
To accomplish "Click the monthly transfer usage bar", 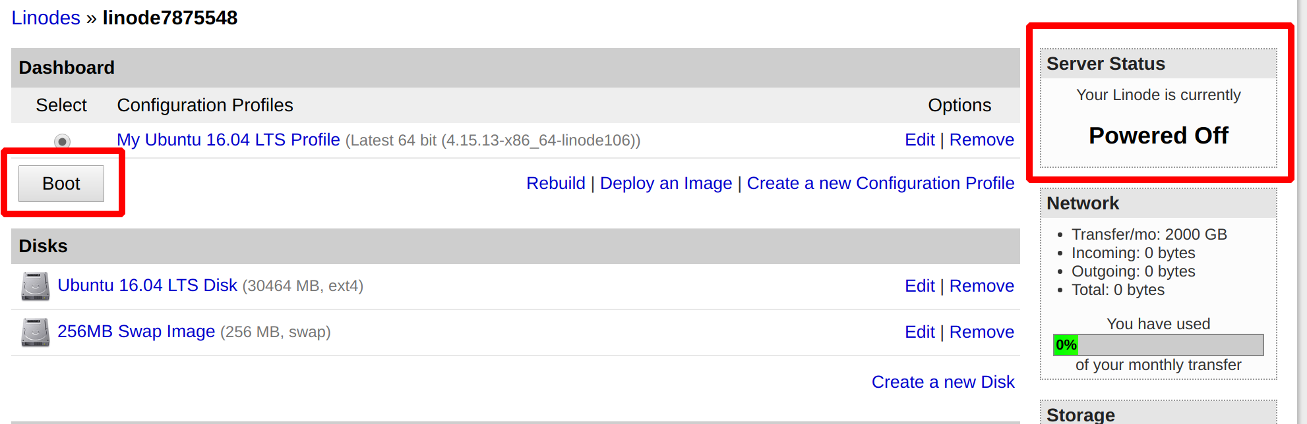I will (x=1158, y=345).
